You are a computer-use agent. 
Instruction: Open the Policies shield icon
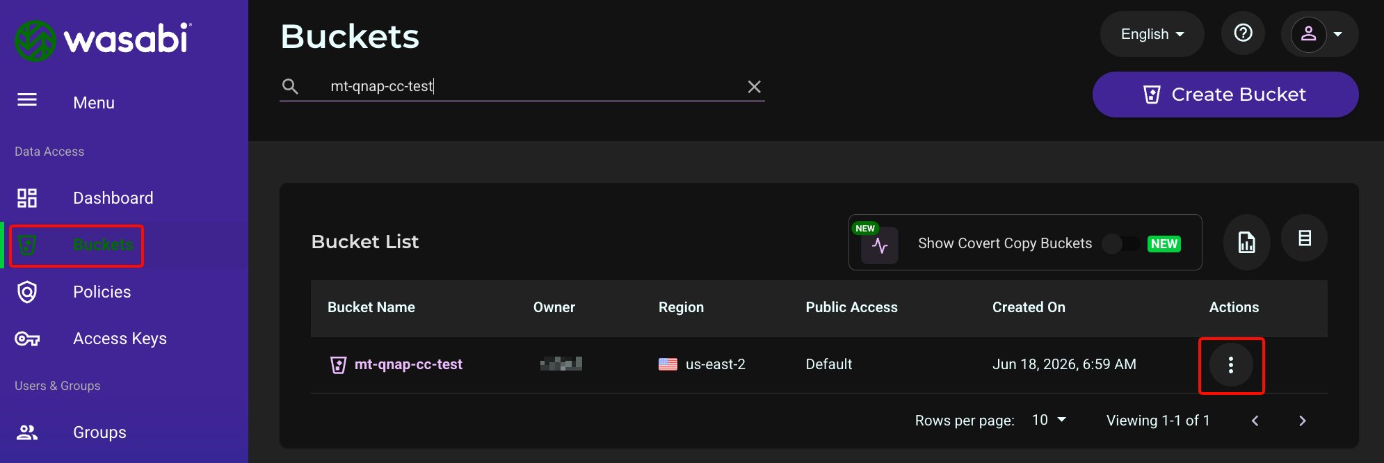point(27,292)
